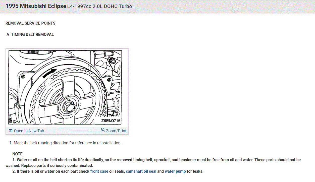Click the note about water or oil on the belt

pyautogui.click(x=153, y=163)
